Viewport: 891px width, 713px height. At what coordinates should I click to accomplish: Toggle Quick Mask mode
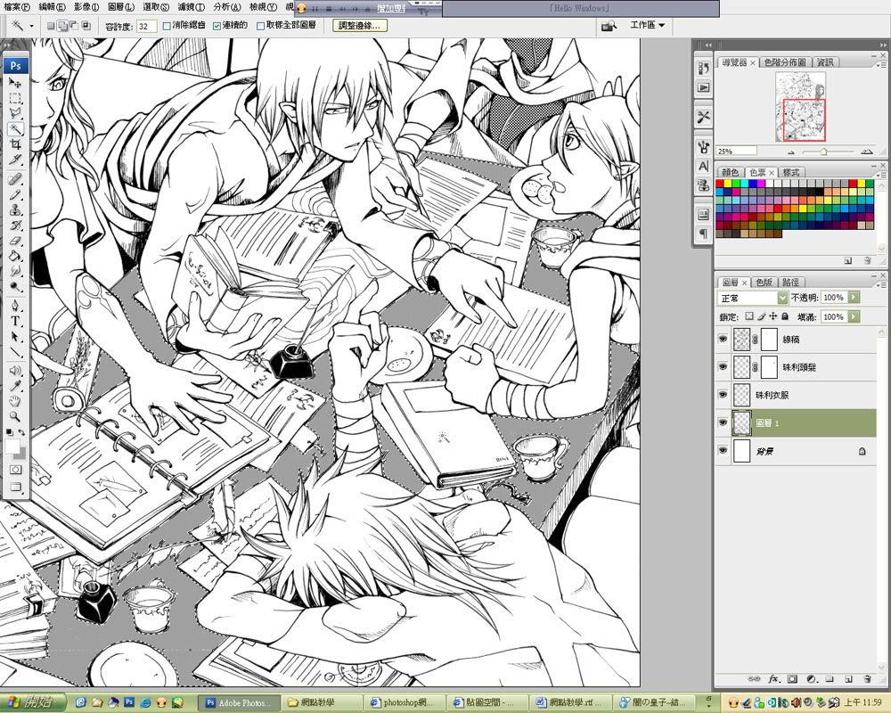tap(15, 470)
